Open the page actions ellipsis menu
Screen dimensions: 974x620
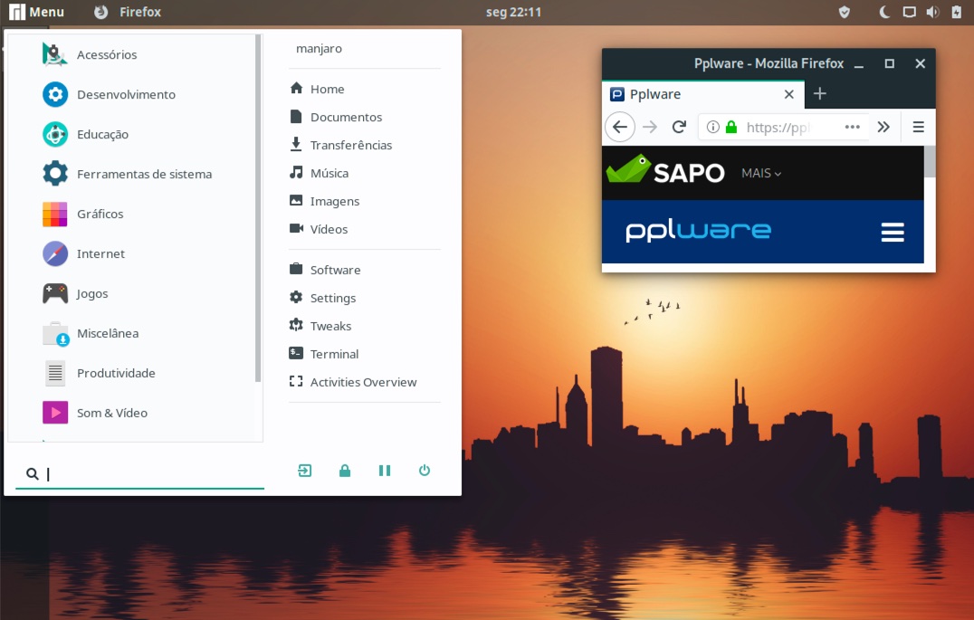point(852,128)
